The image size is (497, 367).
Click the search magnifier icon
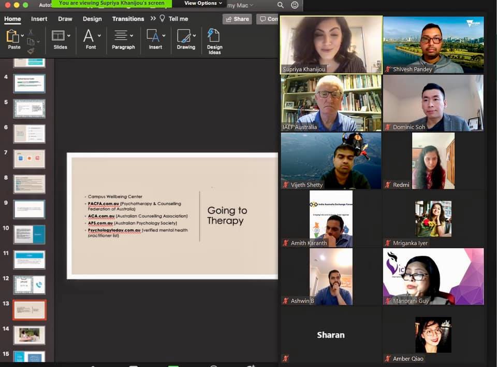pyautogui.click(x=280, y=5)
